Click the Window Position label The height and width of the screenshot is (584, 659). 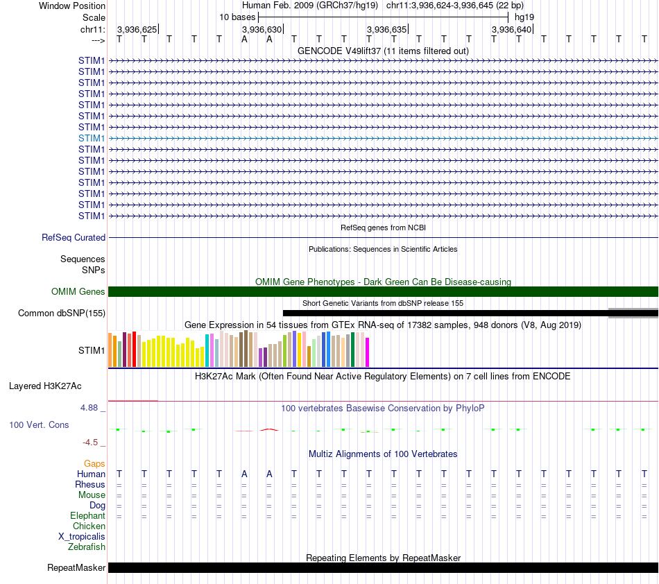click(72, 6)
